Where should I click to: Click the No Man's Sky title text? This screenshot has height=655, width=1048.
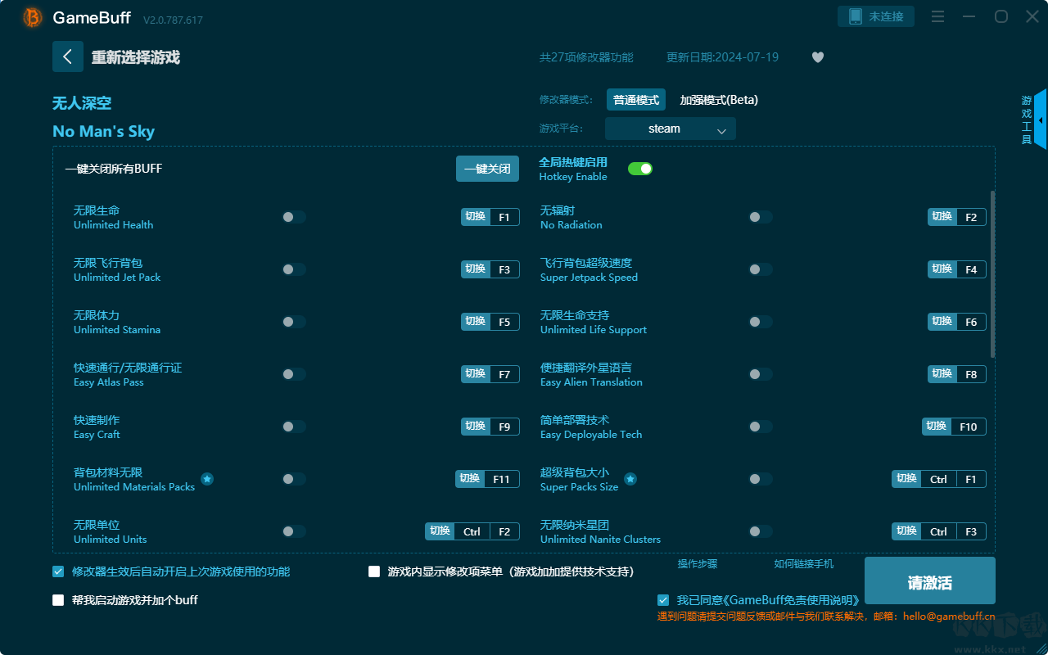coord(103,131)
